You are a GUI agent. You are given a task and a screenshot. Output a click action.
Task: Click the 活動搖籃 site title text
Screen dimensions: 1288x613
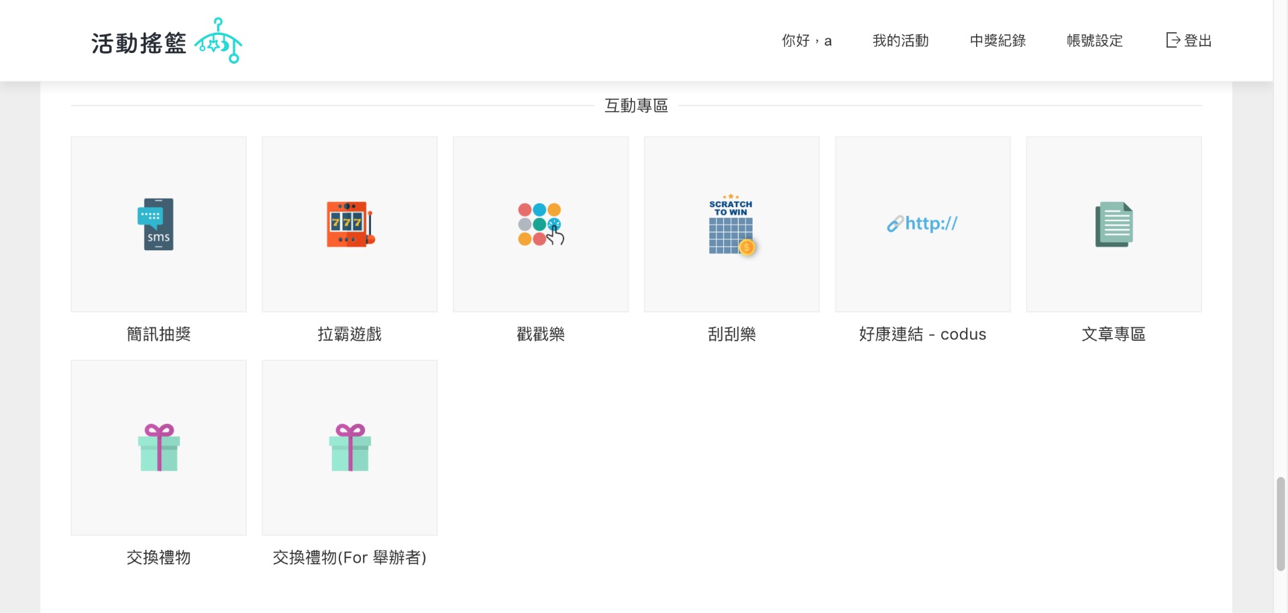139,44
